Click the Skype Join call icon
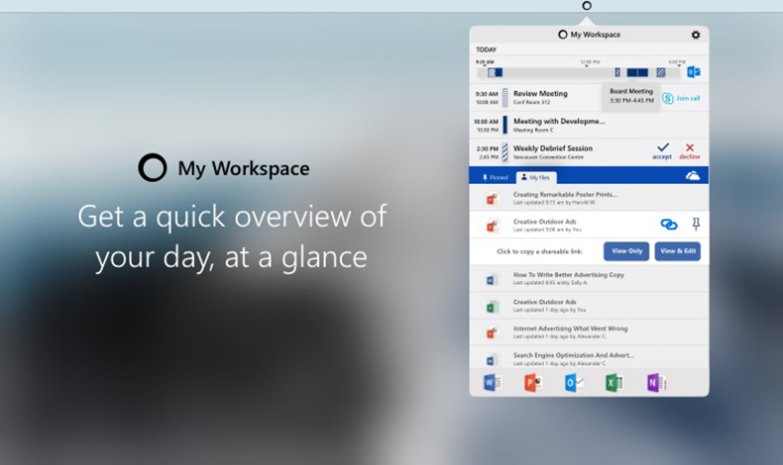This screenshot has height=465, width=783. coord(668,98)
